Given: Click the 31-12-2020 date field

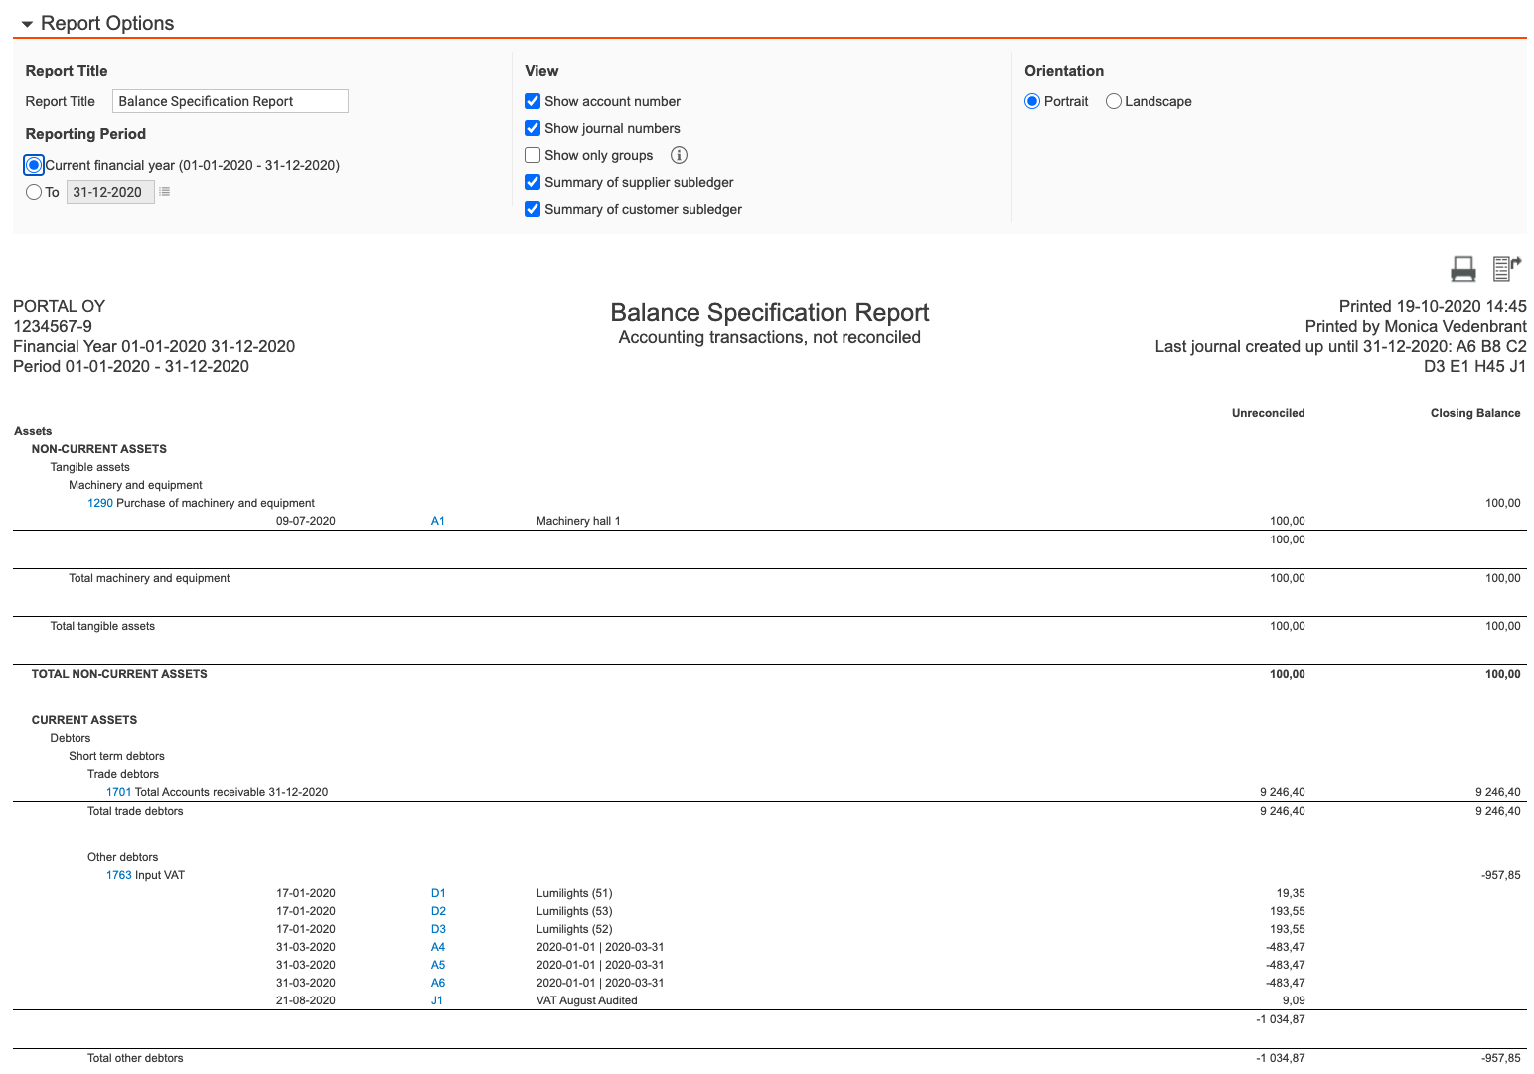Looking at the screenshot, I should [x=109, y=191].
